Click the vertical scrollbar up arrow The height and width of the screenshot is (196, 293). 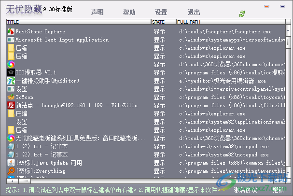(x=288, y=30)
